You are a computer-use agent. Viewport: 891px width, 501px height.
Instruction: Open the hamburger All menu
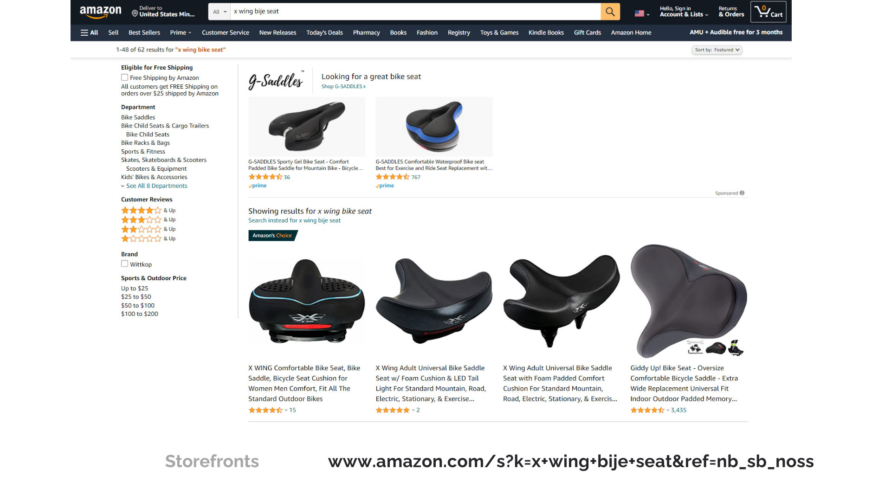click(x=90, y=32)
